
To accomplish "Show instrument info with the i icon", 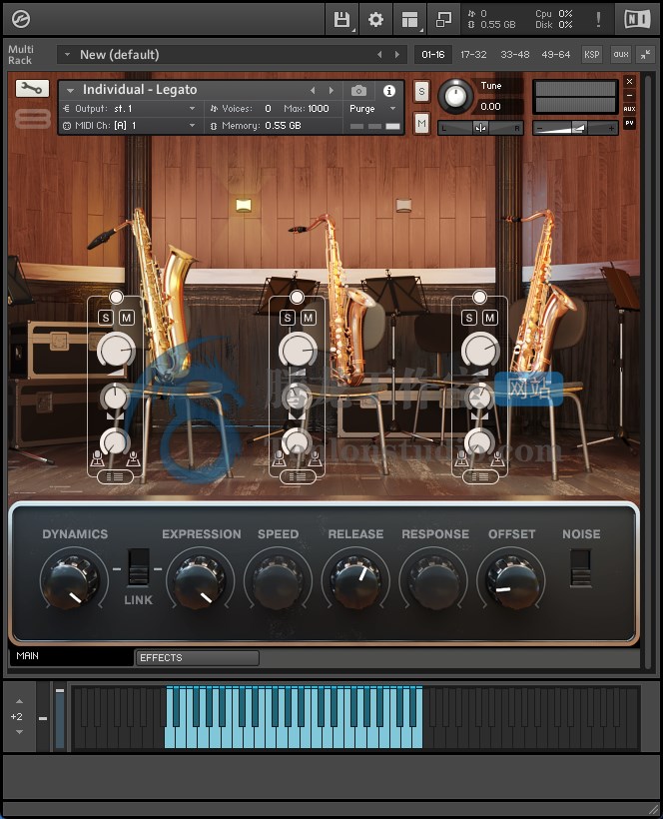I will tap(389, 91).
